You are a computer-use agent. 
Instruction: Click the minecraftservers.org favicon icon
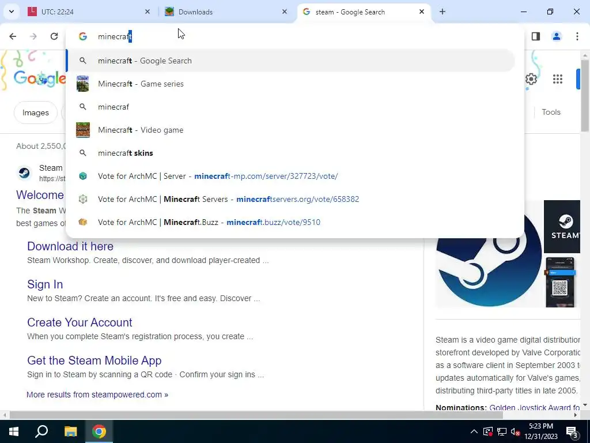83,199
